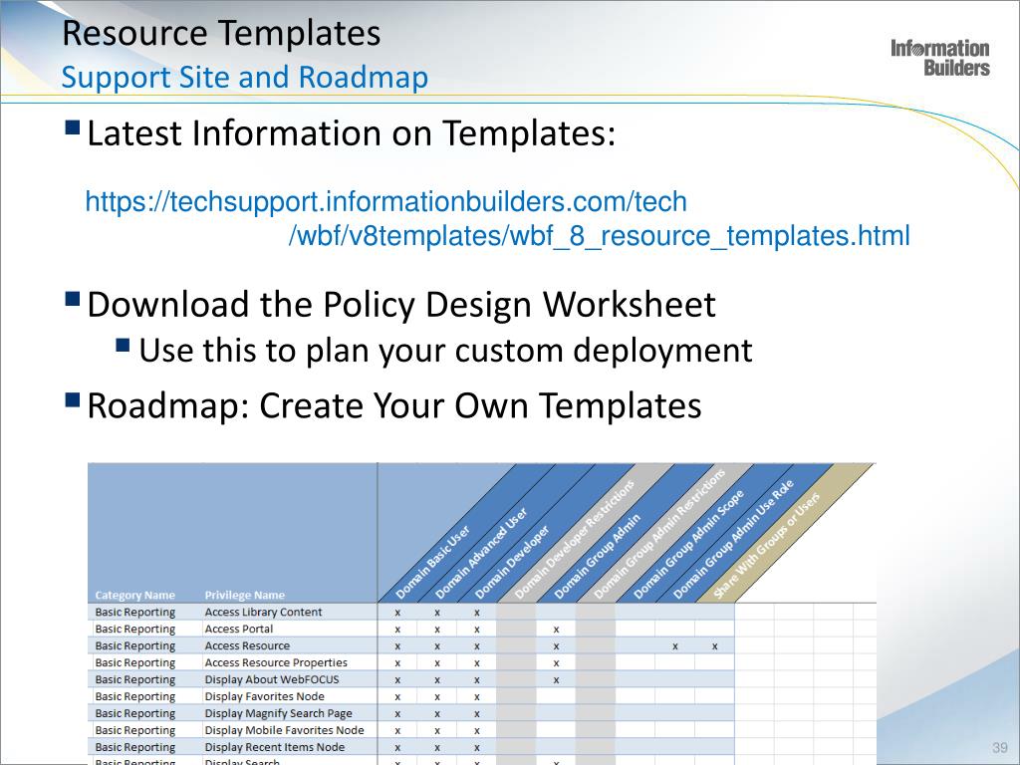
Task: Select the 'Category Name' column header
Action: click(134, 596)
